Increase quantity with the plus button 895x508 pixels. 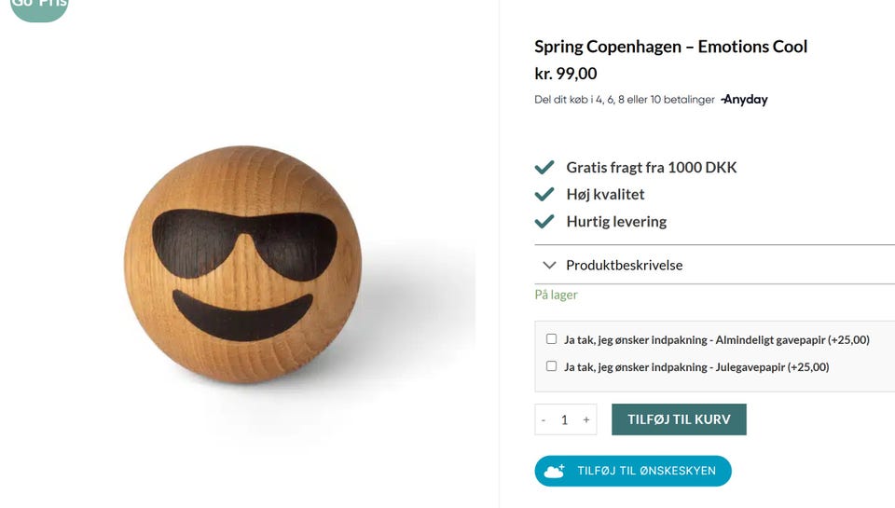(x=586, y=419)
